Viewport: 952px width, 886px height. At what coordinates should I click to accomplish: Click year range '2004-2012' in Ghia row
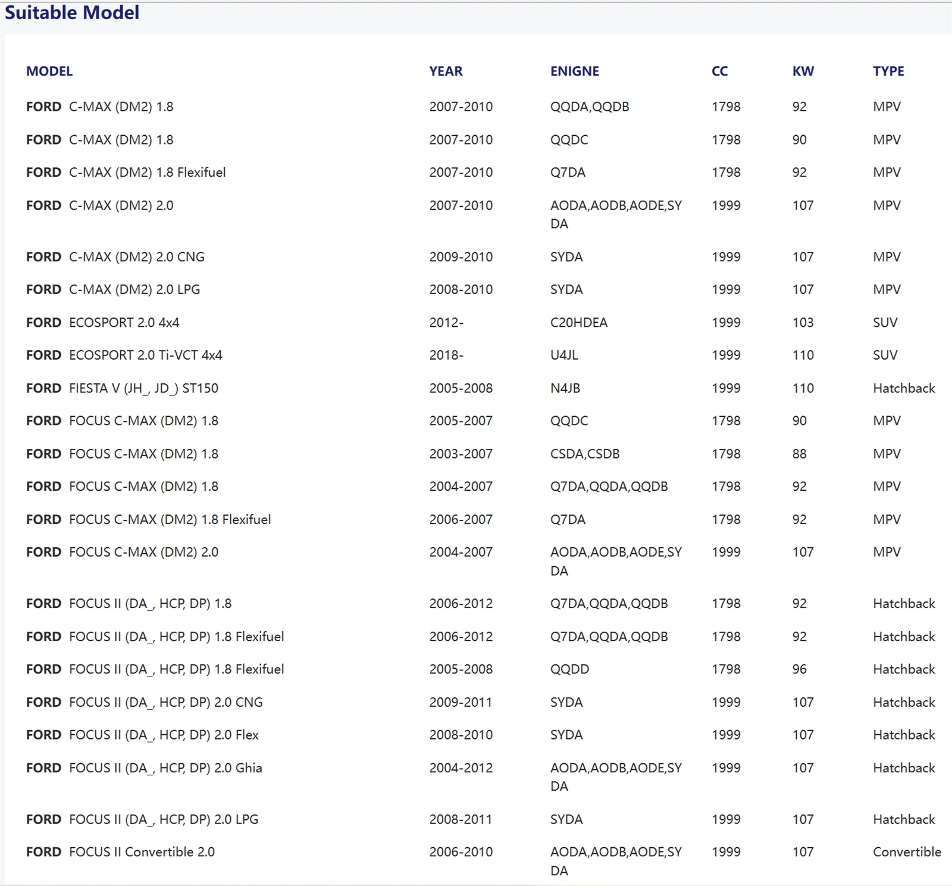point(461,768)
